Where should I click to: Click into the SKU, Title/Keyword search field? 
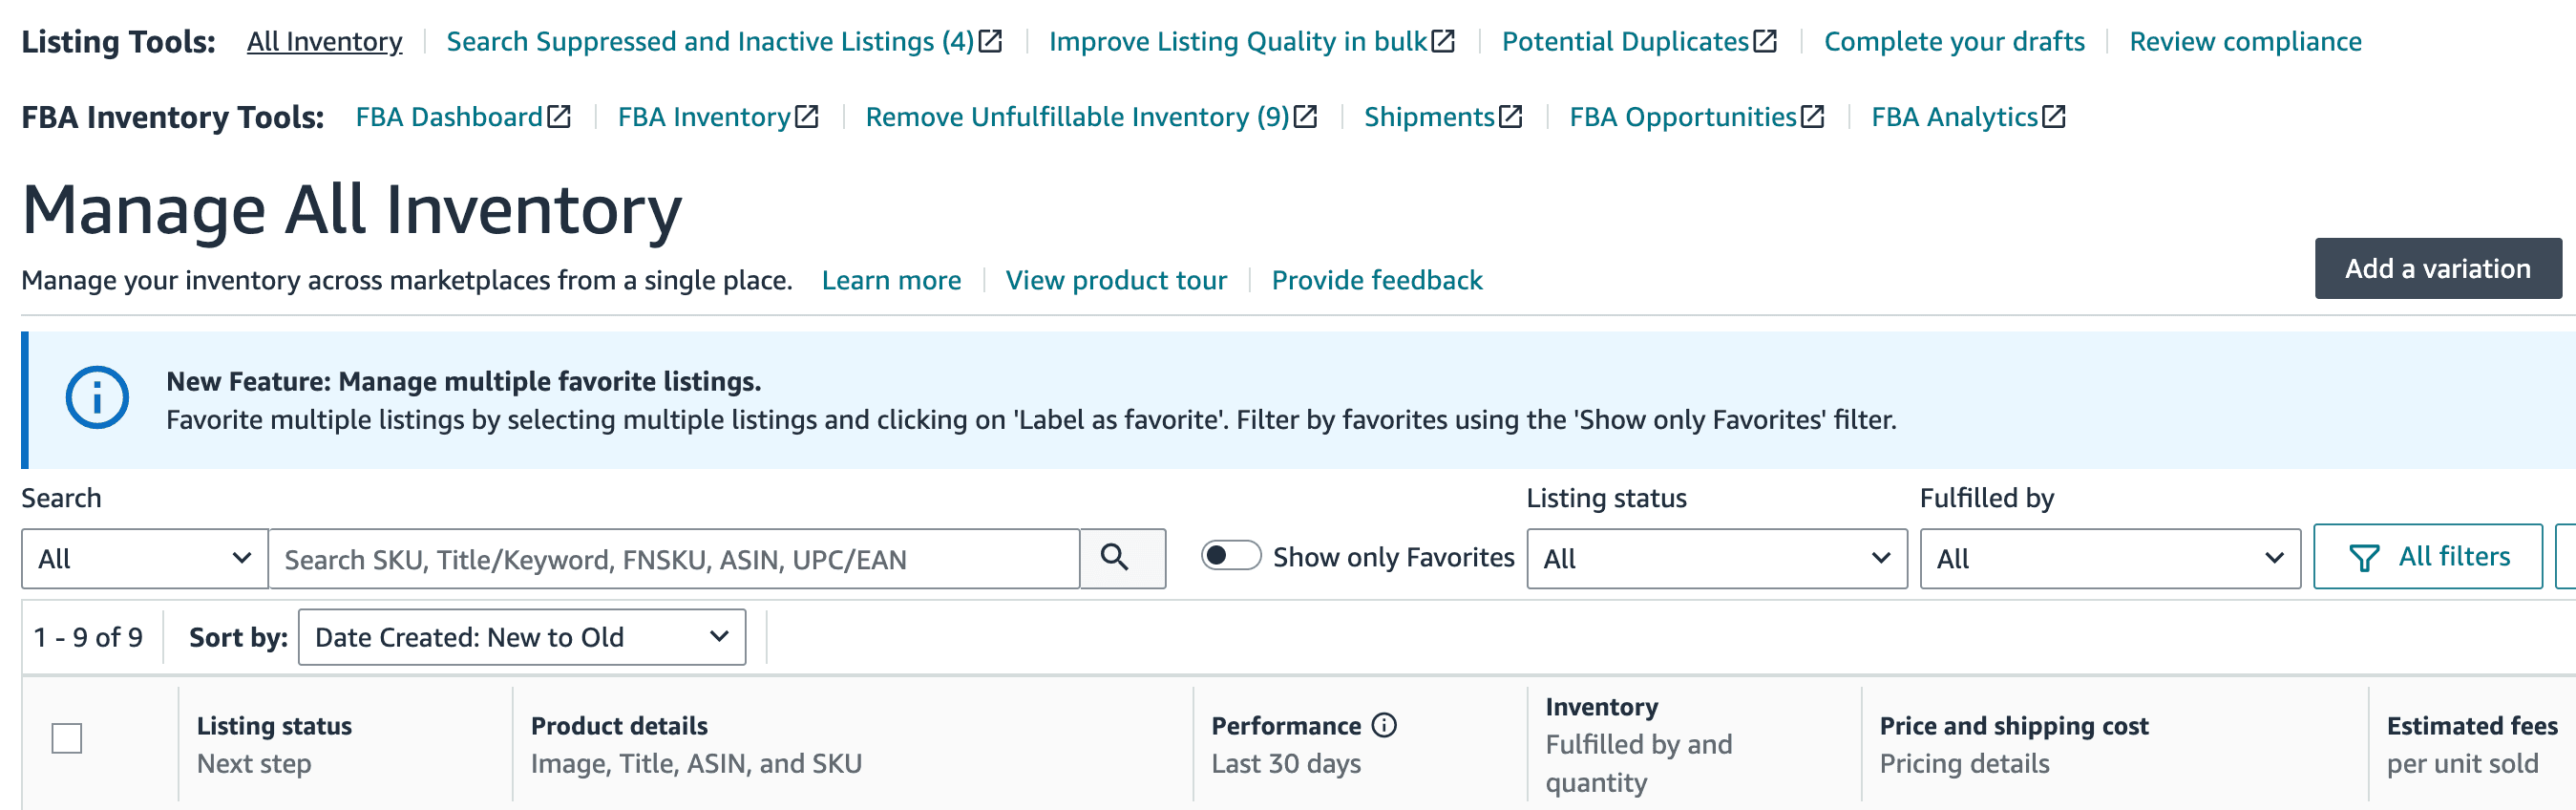(x=674, y=558)
